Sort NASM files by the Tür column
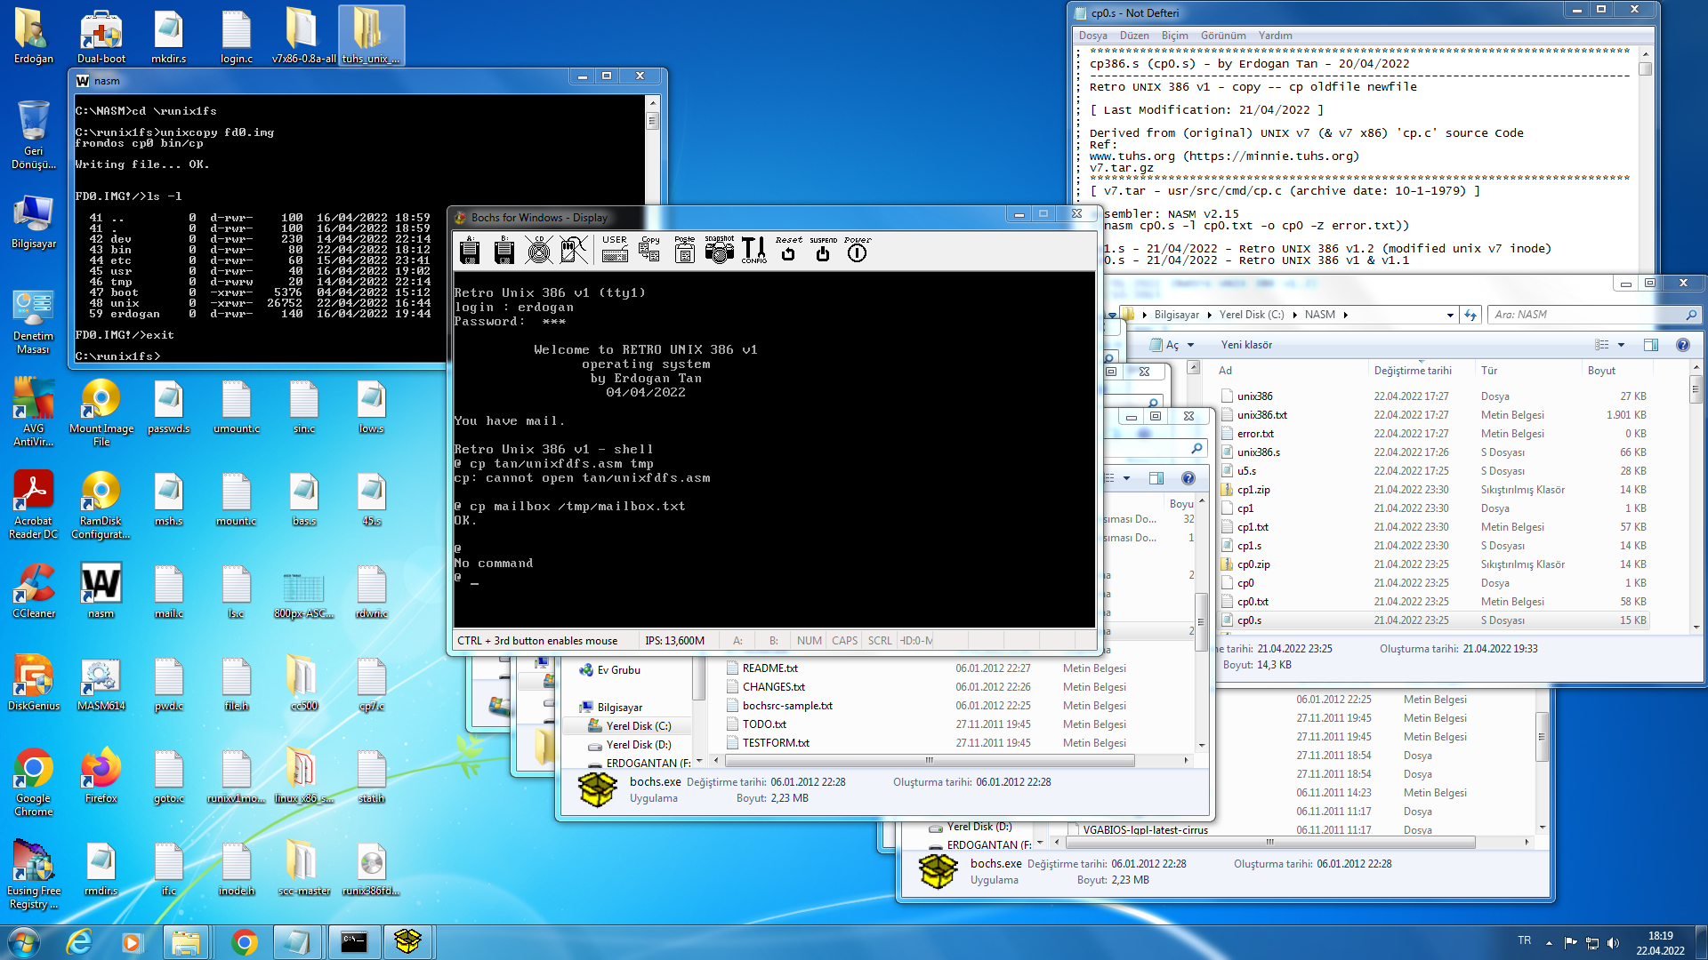 coord(1527,371)
